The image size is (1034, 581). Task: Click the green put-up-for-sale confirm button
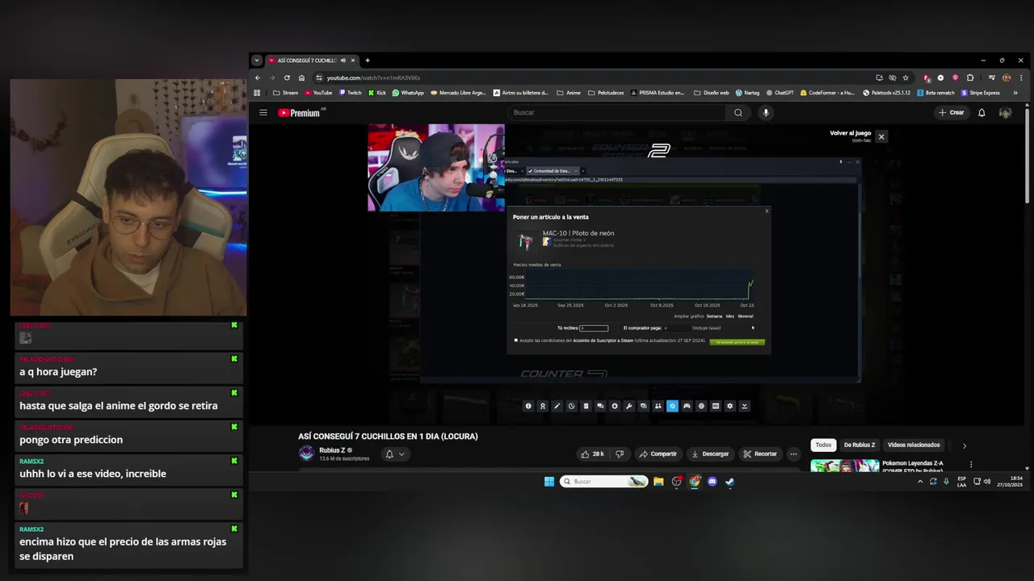tap(738, 342)
